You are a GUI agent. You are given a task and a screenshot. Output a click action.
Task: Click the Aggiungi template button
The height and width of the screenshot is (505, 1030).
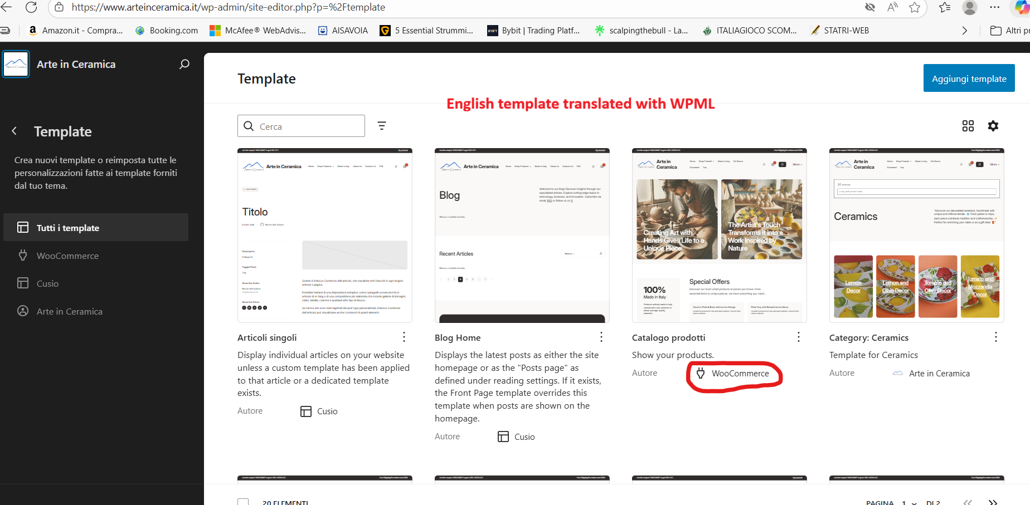pos(969,79)
